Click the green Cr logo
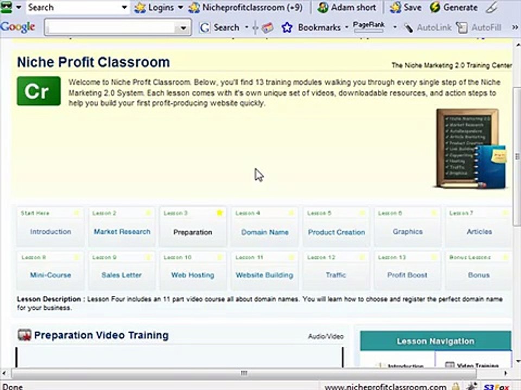Image resolution: width=521 pixels, height=390 pixels. [39, 91]
